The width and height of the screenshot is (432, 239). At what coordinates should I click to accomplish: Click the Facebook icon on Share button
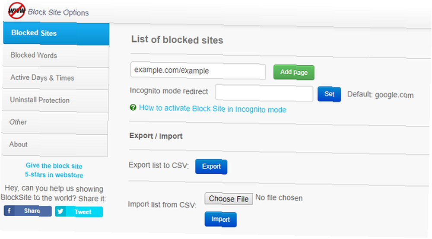9,211
